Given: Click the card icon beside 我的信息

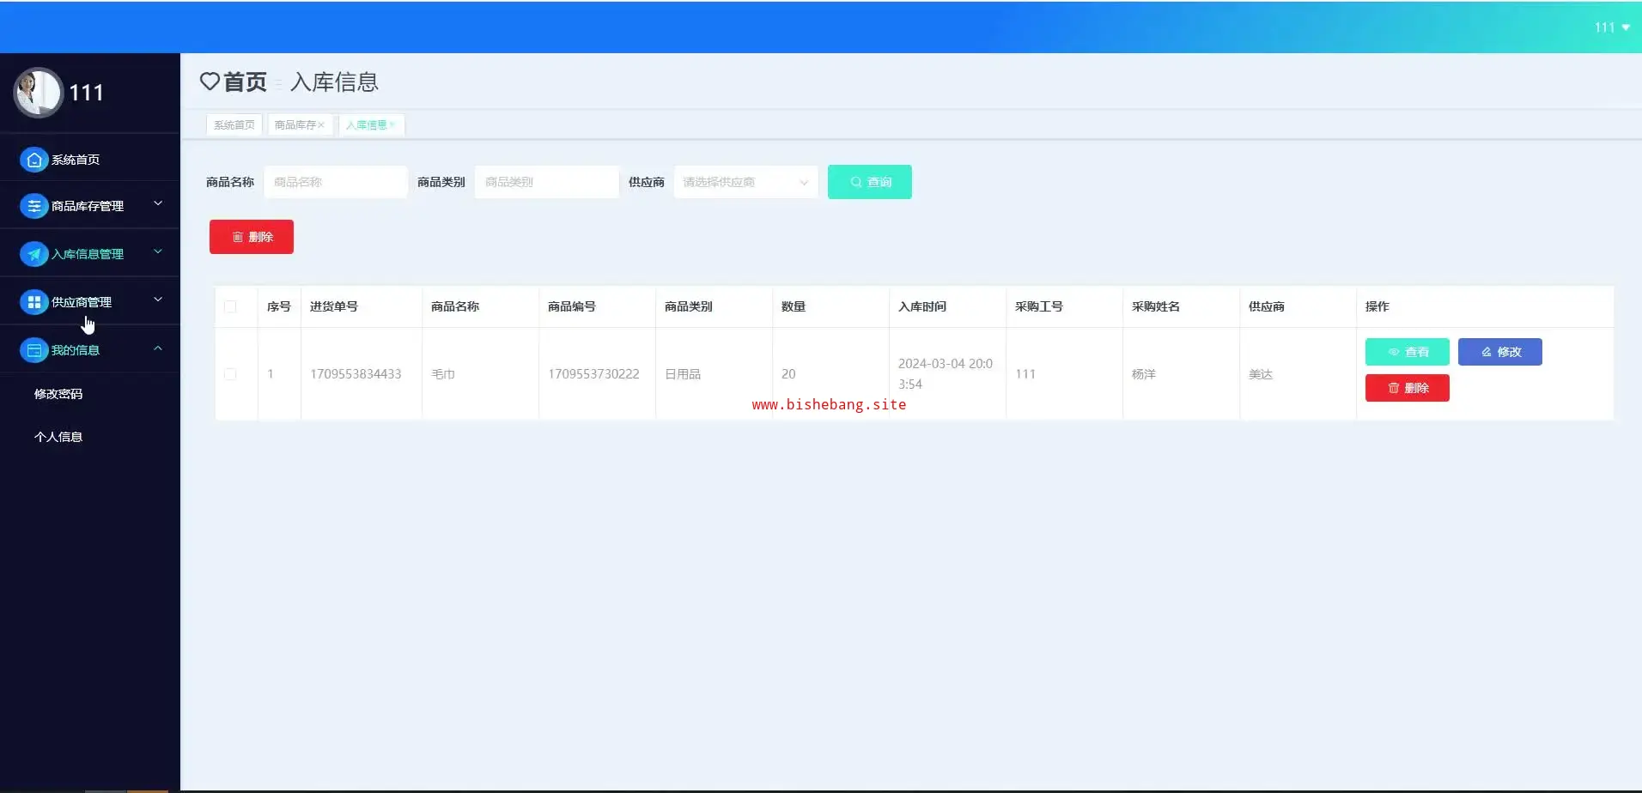Looking at the screenshot, I should [x=33, y=350].
